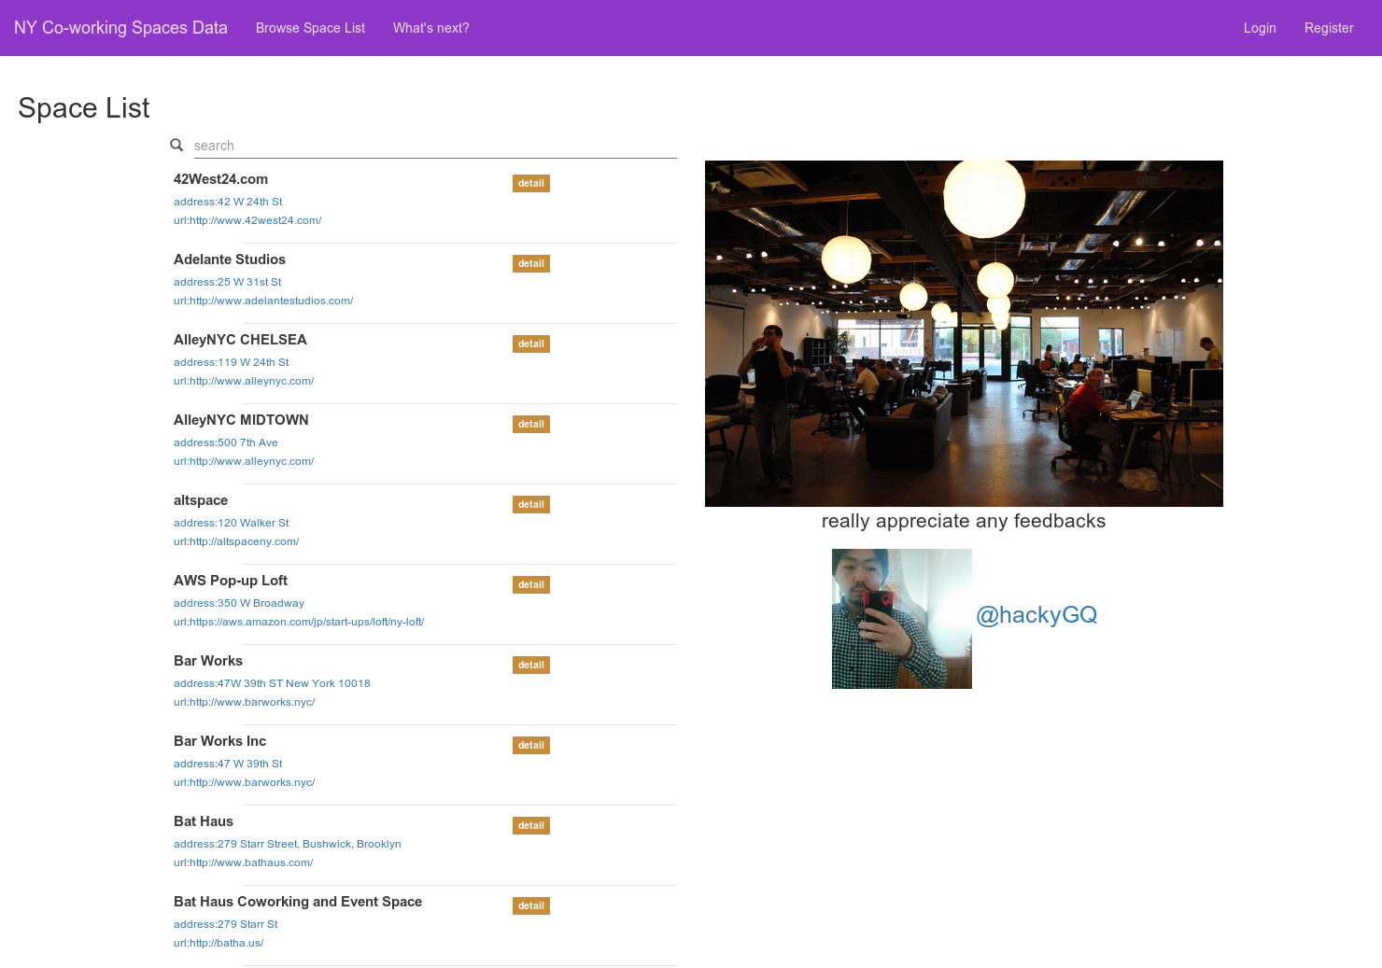Click detail for AlleyNYC MIDTOWN
Screen dimensions: 1382x968
[530, 424]
